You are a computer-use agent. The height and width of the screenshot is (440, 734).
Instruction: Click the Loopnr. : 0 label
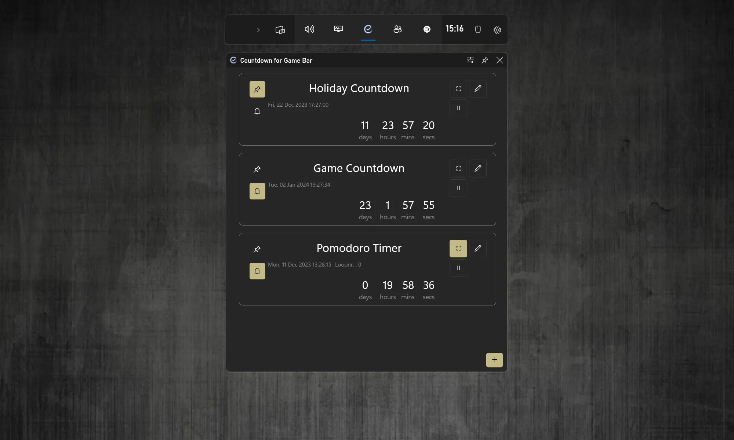tap(348, 265)
